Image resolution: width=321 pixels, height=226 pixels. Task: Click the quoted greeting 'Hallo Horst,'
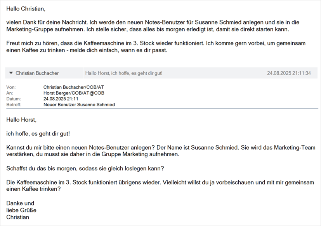21,120
